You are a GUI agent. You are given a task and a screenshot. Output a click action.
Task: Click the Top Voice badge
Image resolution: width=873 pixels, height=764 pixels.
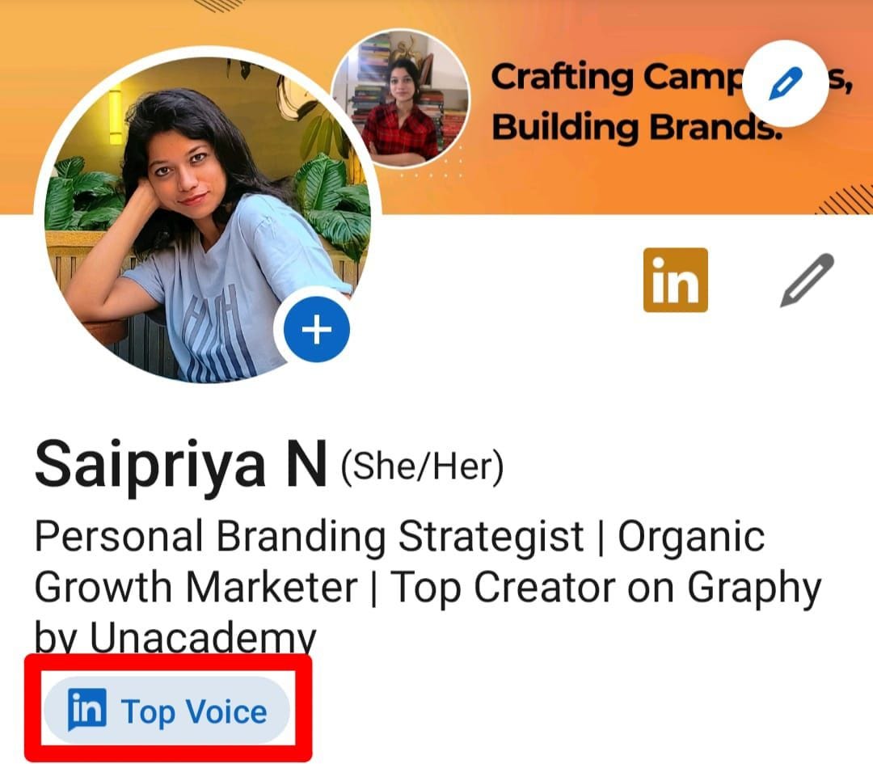[166, 711]
